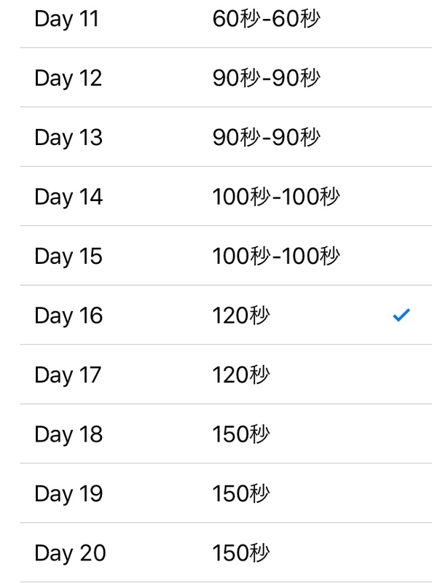Click the blue checkmark on Day 16
The width and height of the screenshot is (432, 583).
401,315
